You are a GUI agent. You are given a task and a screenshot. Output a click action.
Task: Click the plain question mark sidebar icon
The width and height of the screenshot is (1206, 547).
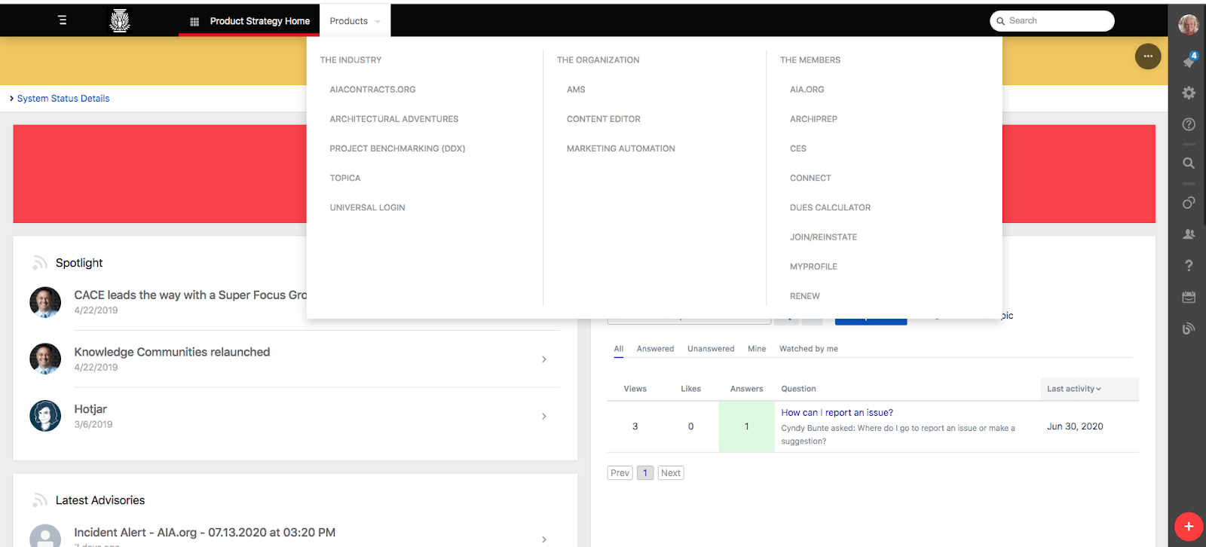pos(1189,265)
